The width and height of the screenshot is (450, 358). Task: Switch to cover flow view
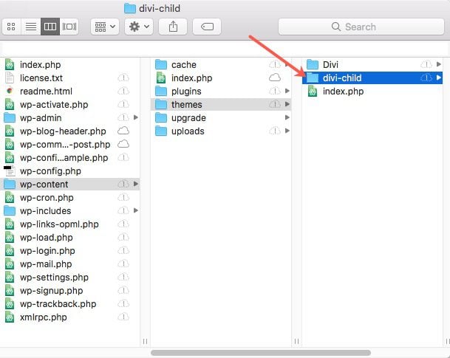click(70, 27)
